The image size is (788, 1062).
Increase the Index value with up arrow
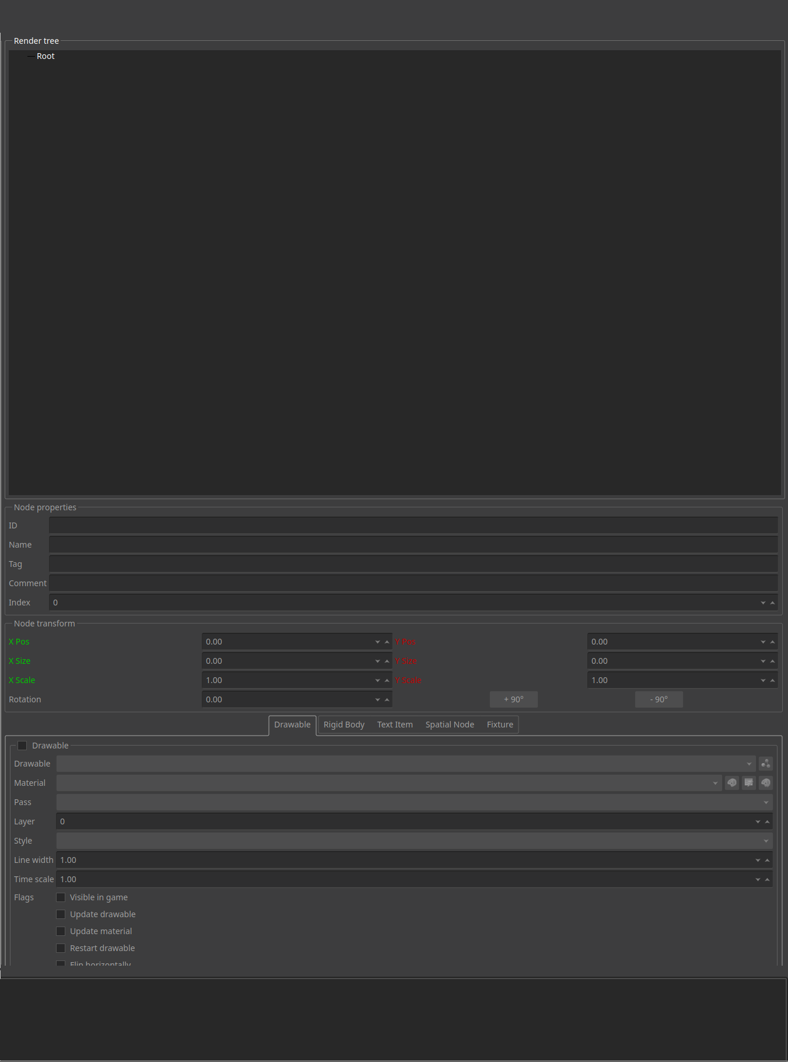coord(772,603)
